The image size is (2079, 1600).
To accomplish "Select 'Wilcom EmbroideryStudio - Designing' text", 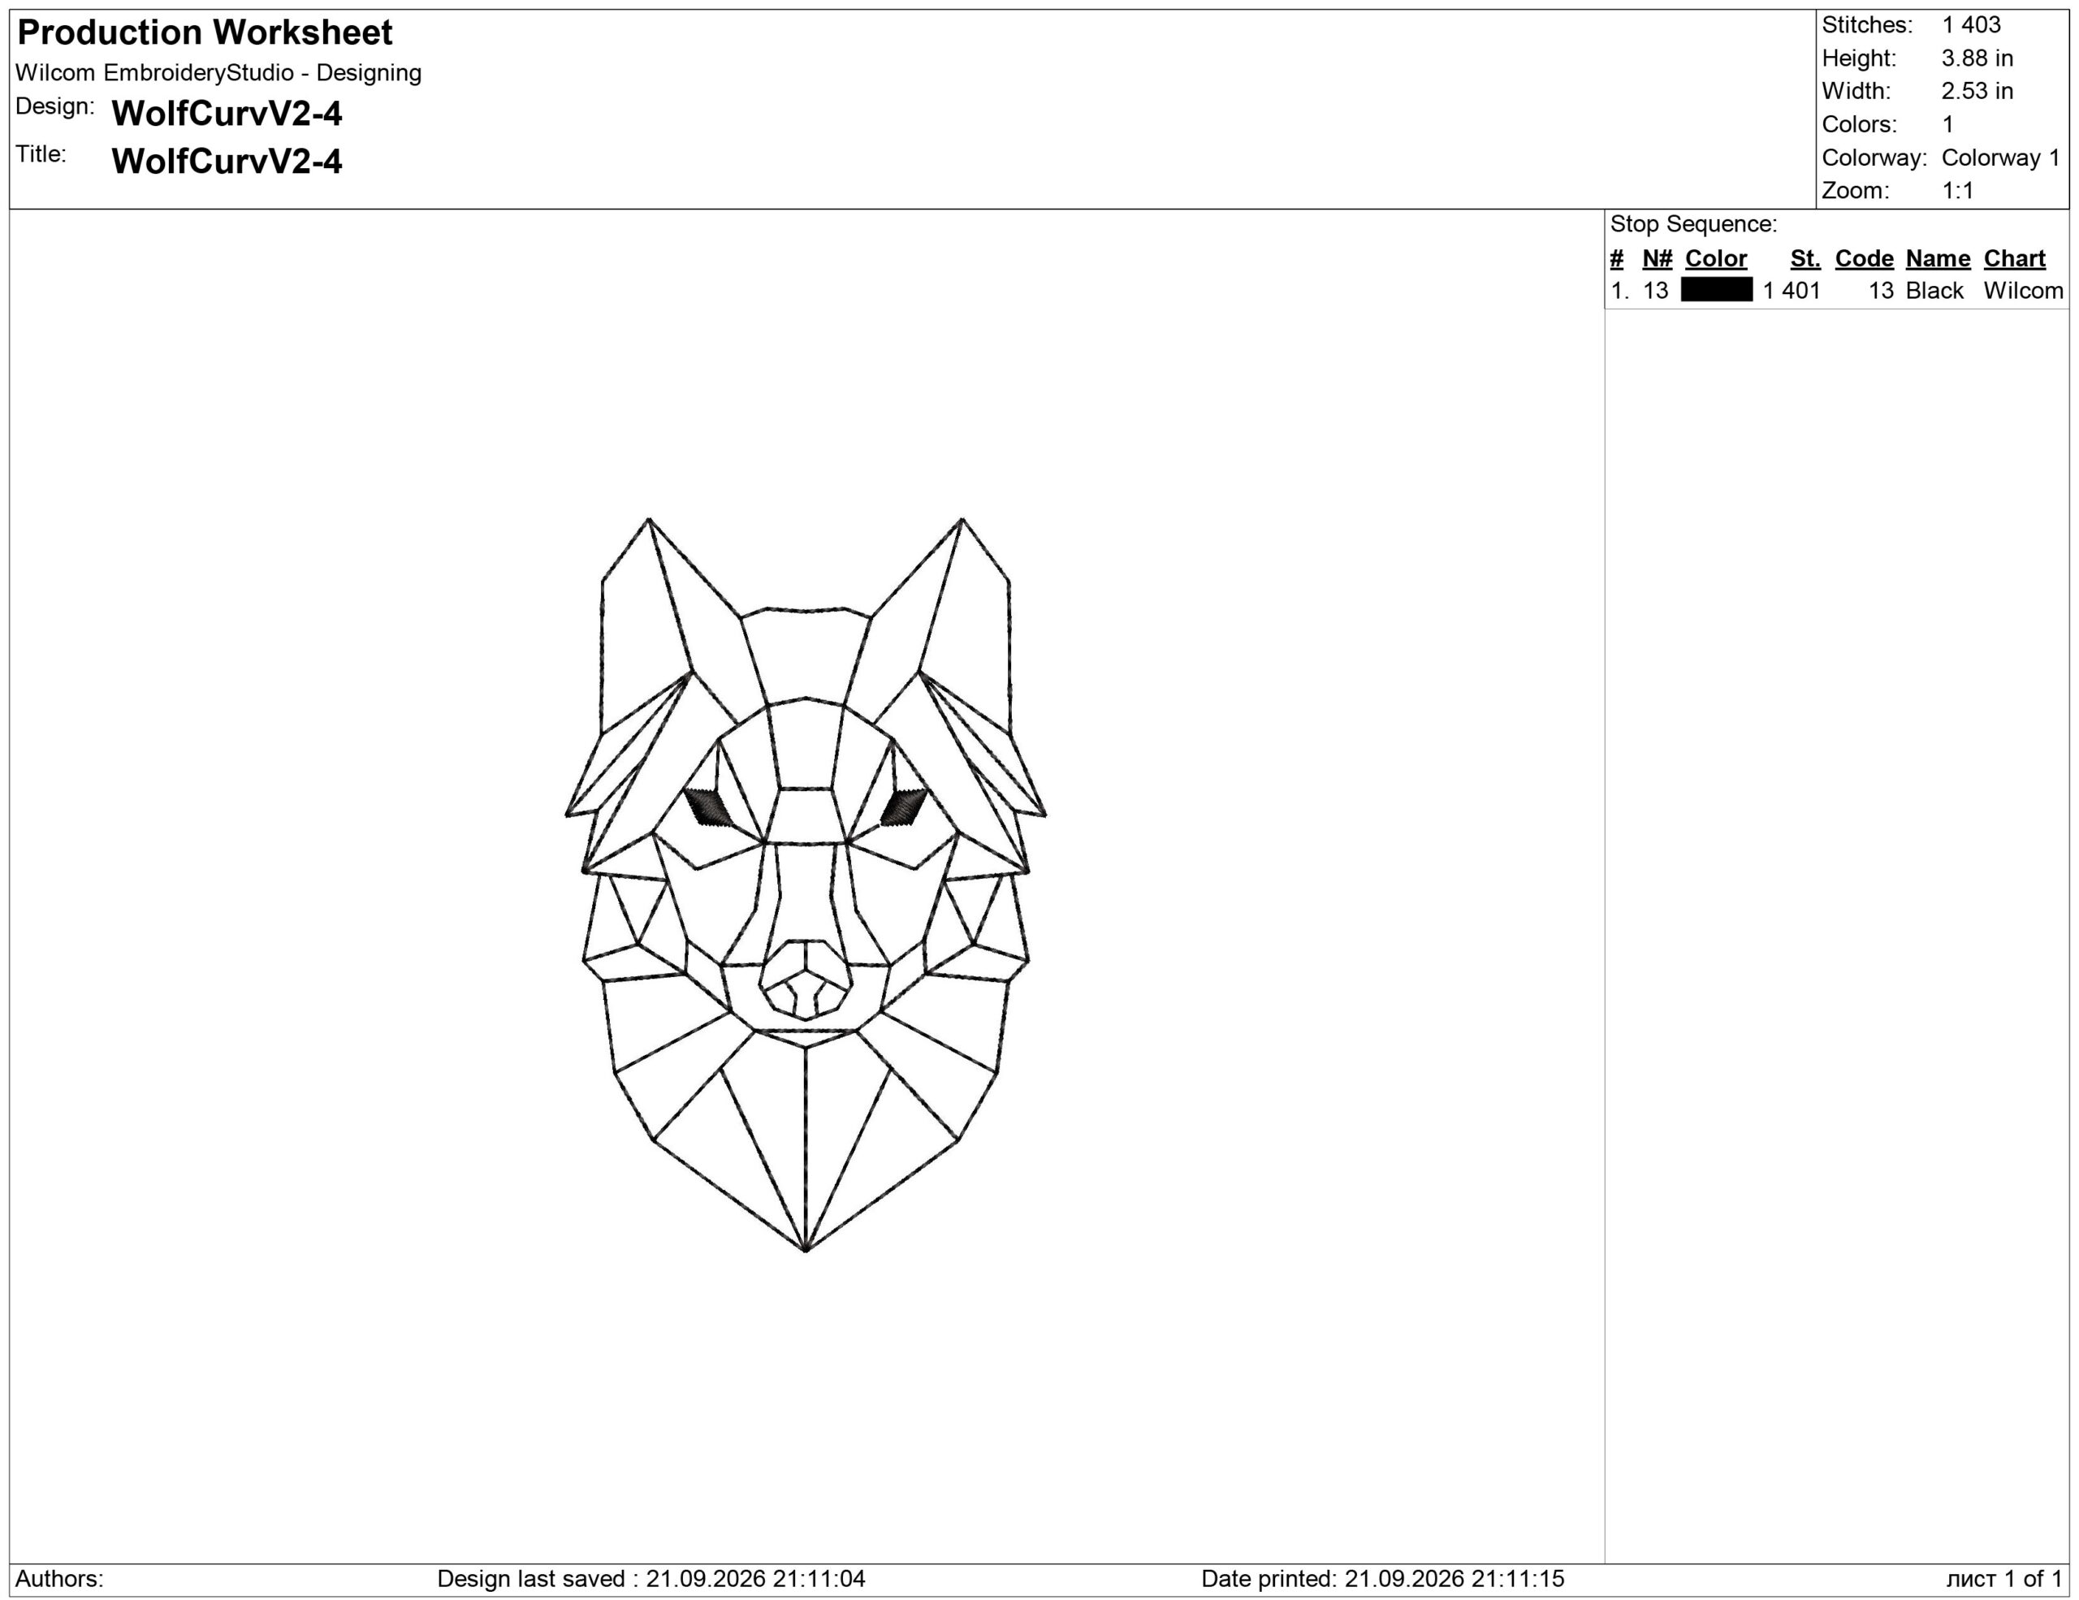I will pos(218,73).
